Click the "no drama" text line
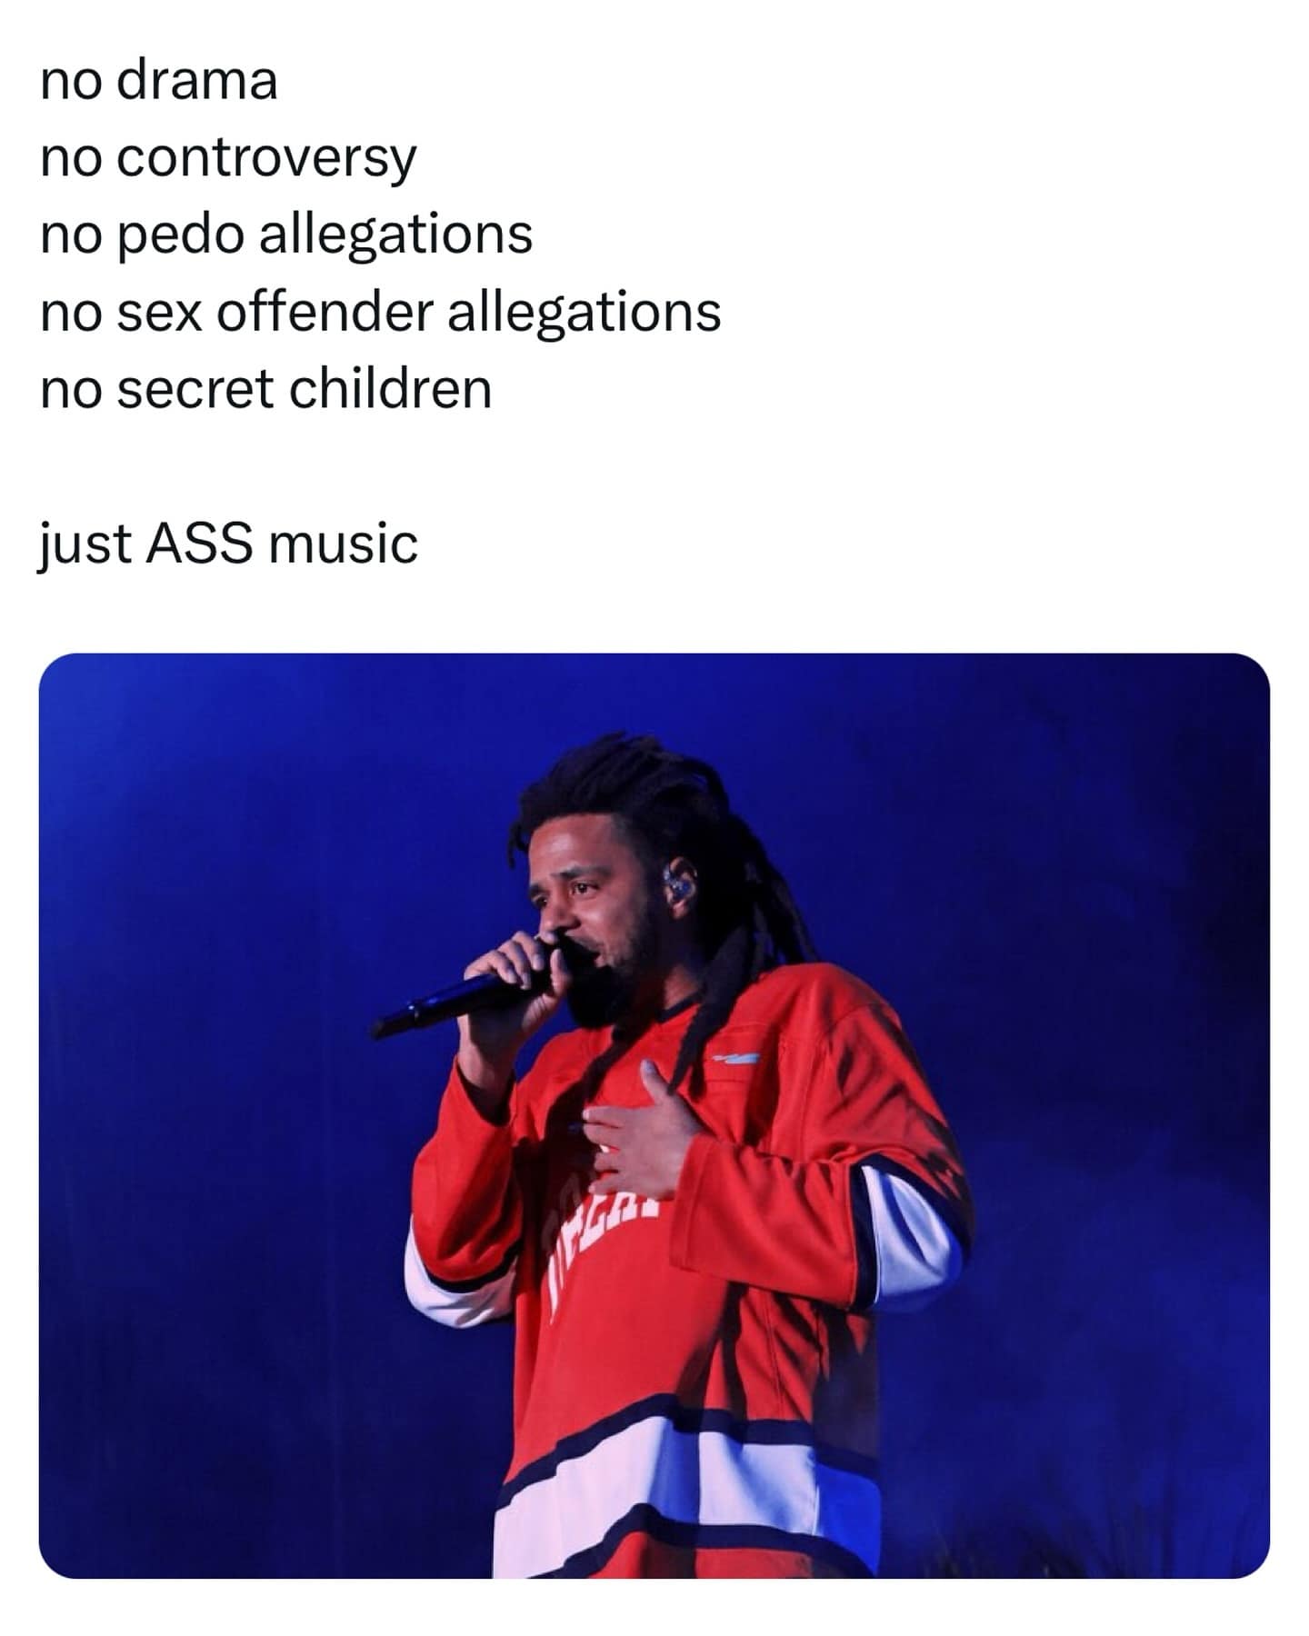1309x1636 pixels. click(159, 80)
